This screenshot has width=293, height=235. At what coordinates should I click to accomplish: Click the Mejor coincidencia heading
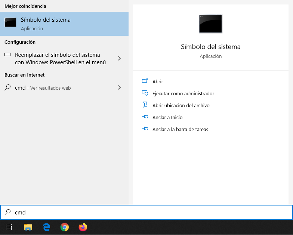point(25,6)
